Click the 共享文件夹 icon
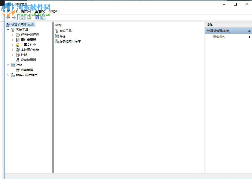Screen dimensions: 252x179 pyautogui.click(x=18, y=45)
